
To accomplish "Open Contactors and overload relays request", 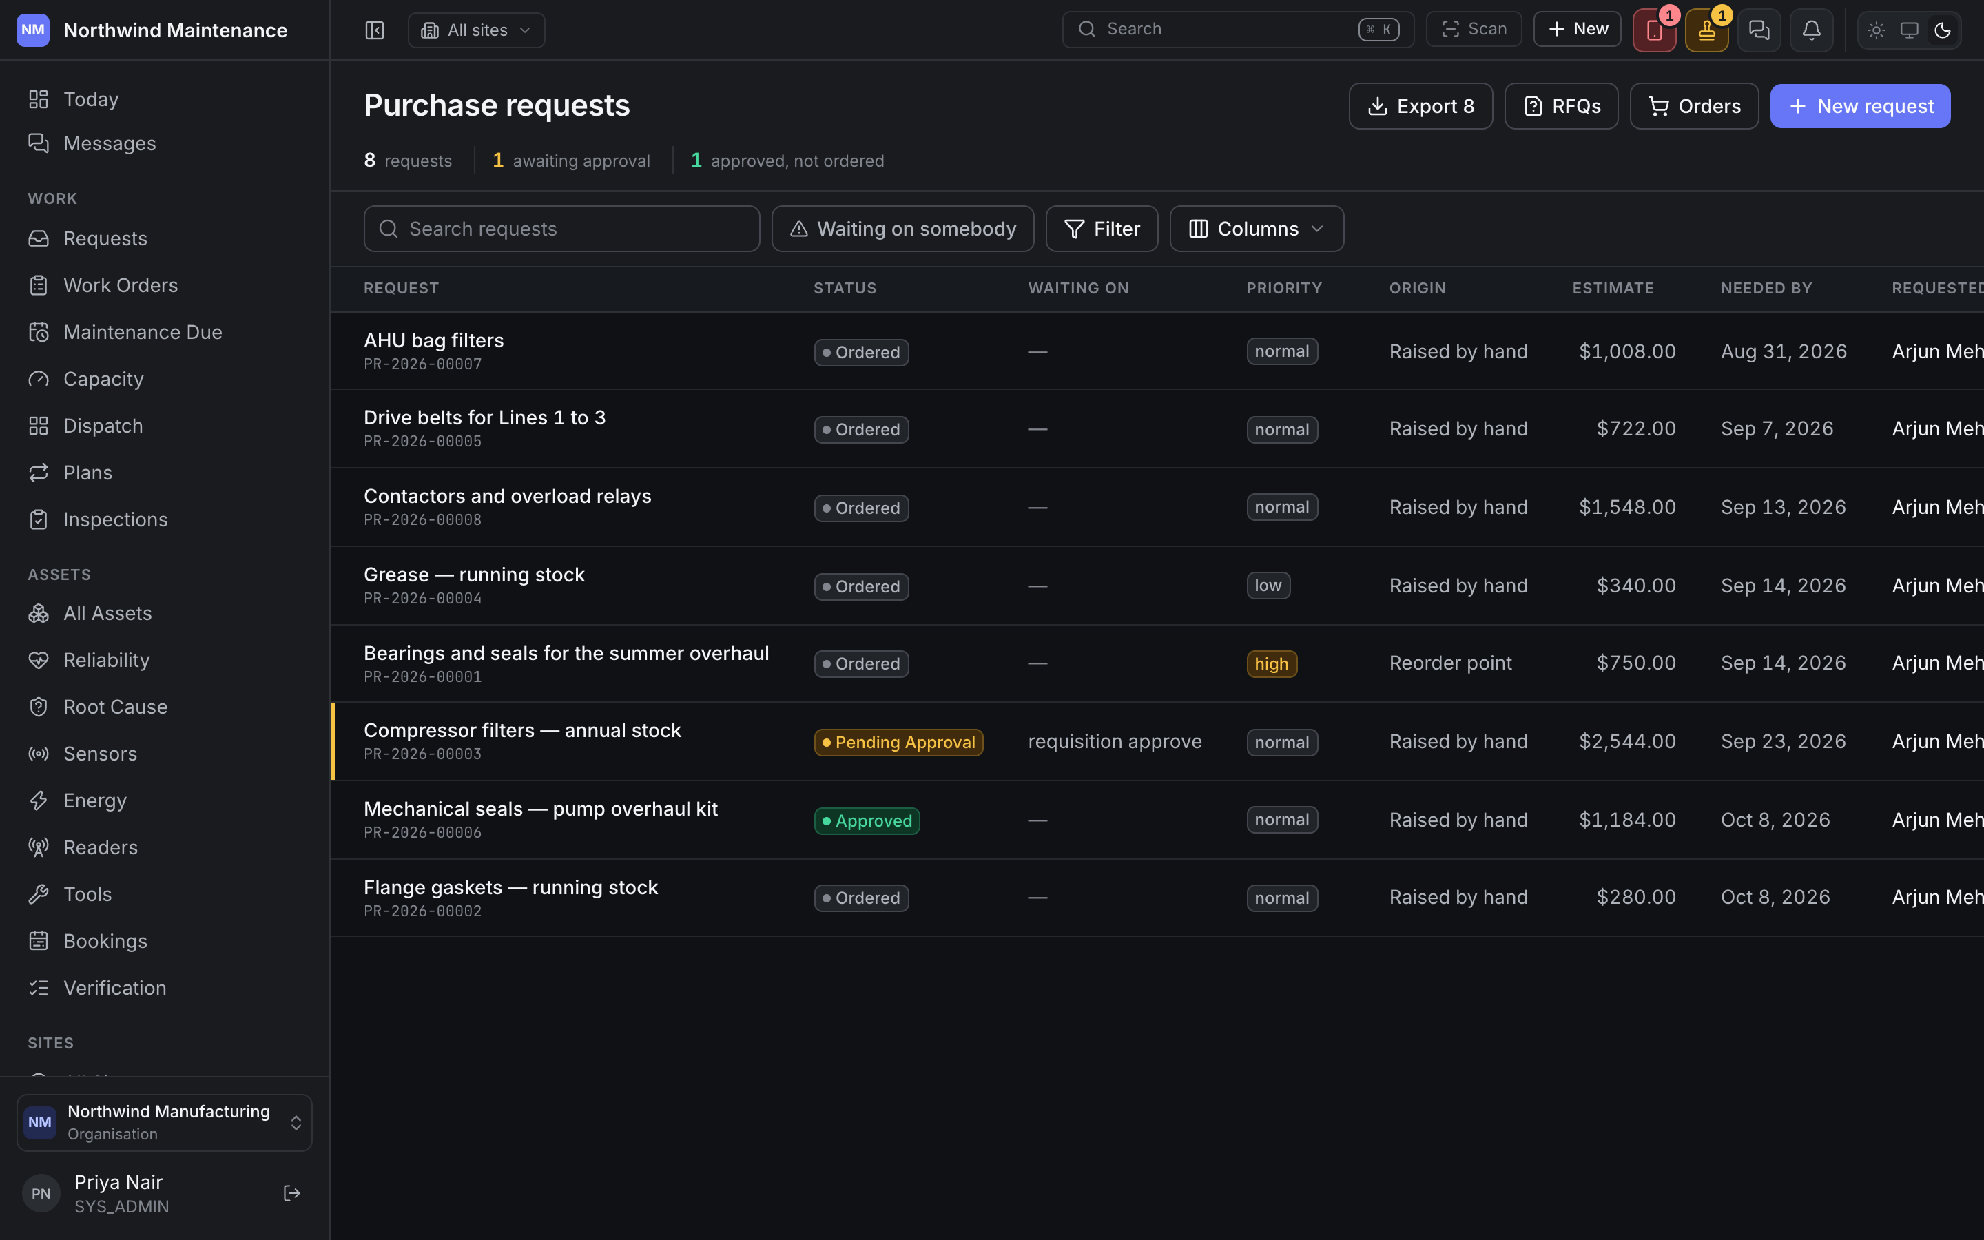I will click(508, 496).
